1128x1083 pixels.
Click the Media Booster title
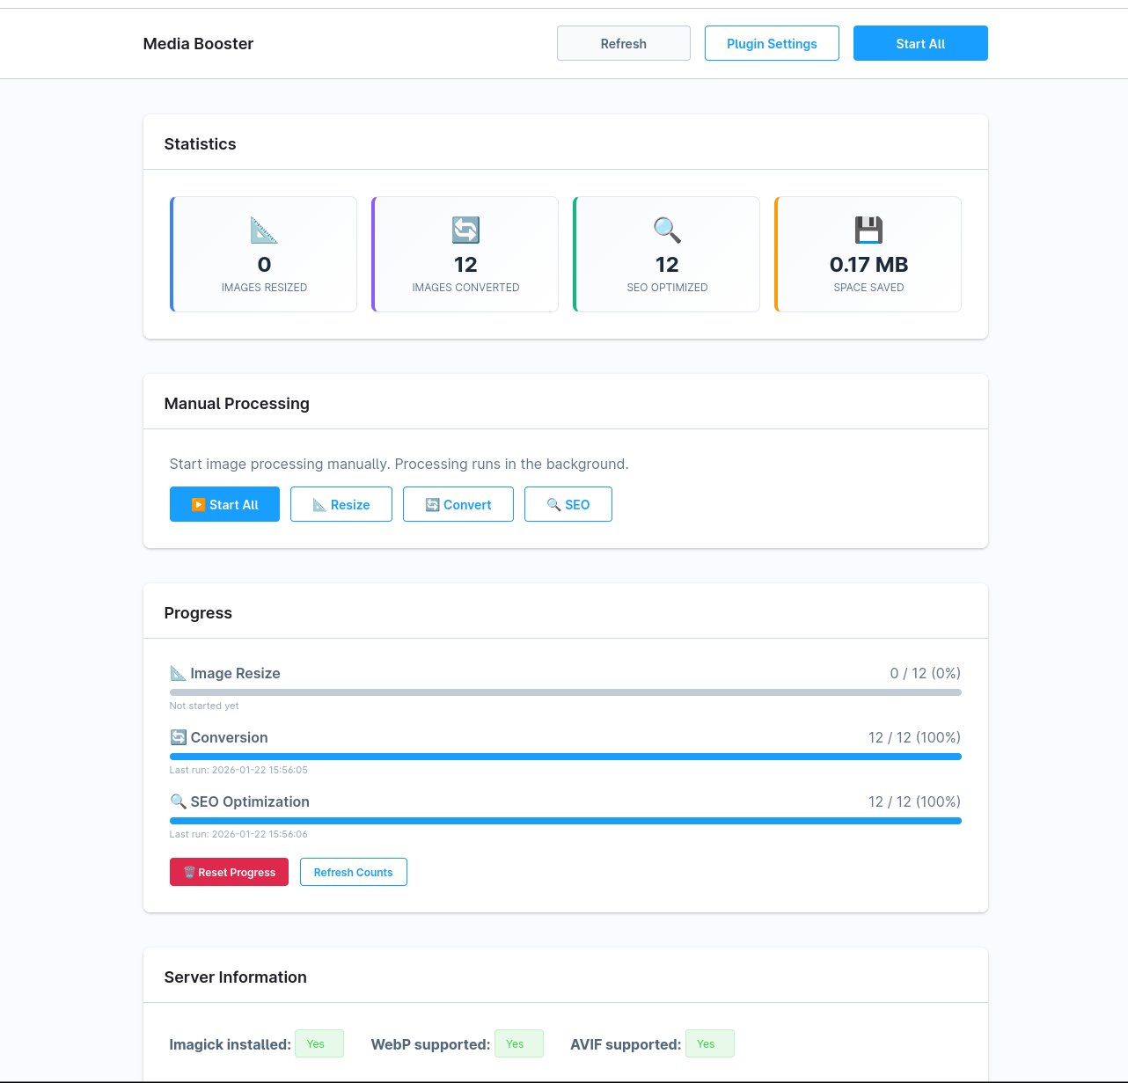198,44
